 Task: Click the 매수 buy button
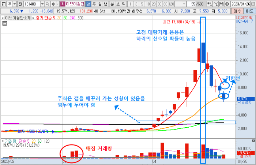tap(237, 11)
